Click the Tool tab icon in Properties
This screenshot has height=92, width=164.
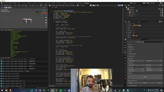pos(125,42)
